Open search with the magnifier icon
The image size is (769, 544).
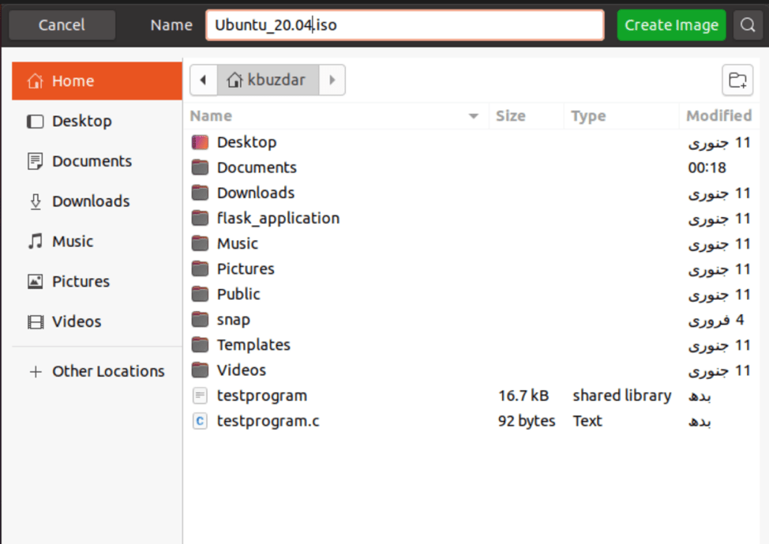(x=748, y=24)
